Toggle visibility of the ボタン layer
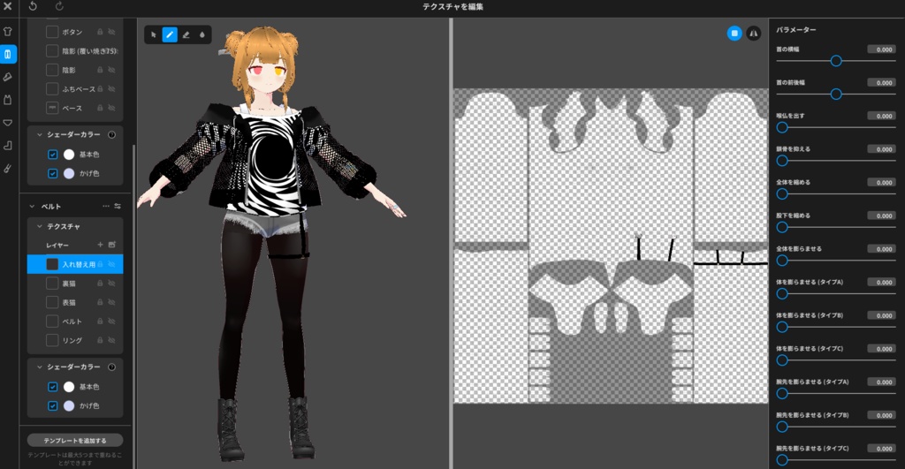 (x=112, y=32)
